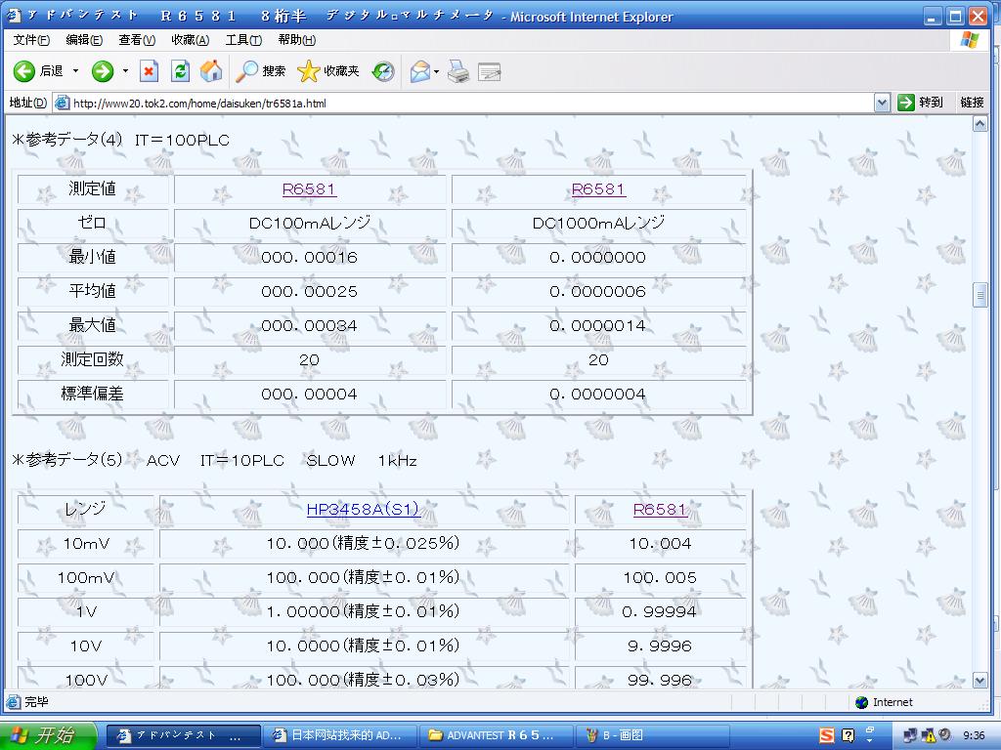Click the Internet zone globe icon in status bar
The image size is (1001, 750).
(862, 702)
